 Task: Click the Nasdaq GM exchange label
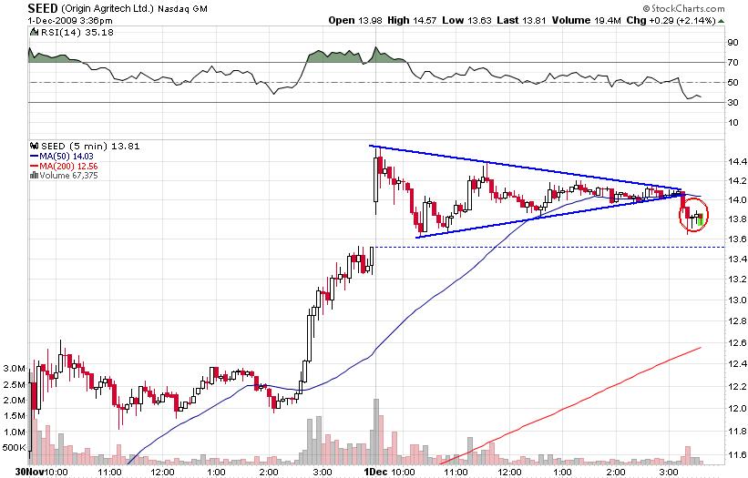point(182,8)
